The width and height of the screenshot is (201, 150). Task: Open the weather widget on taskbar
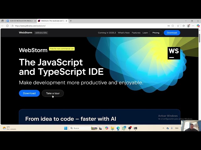click(9, 128)
